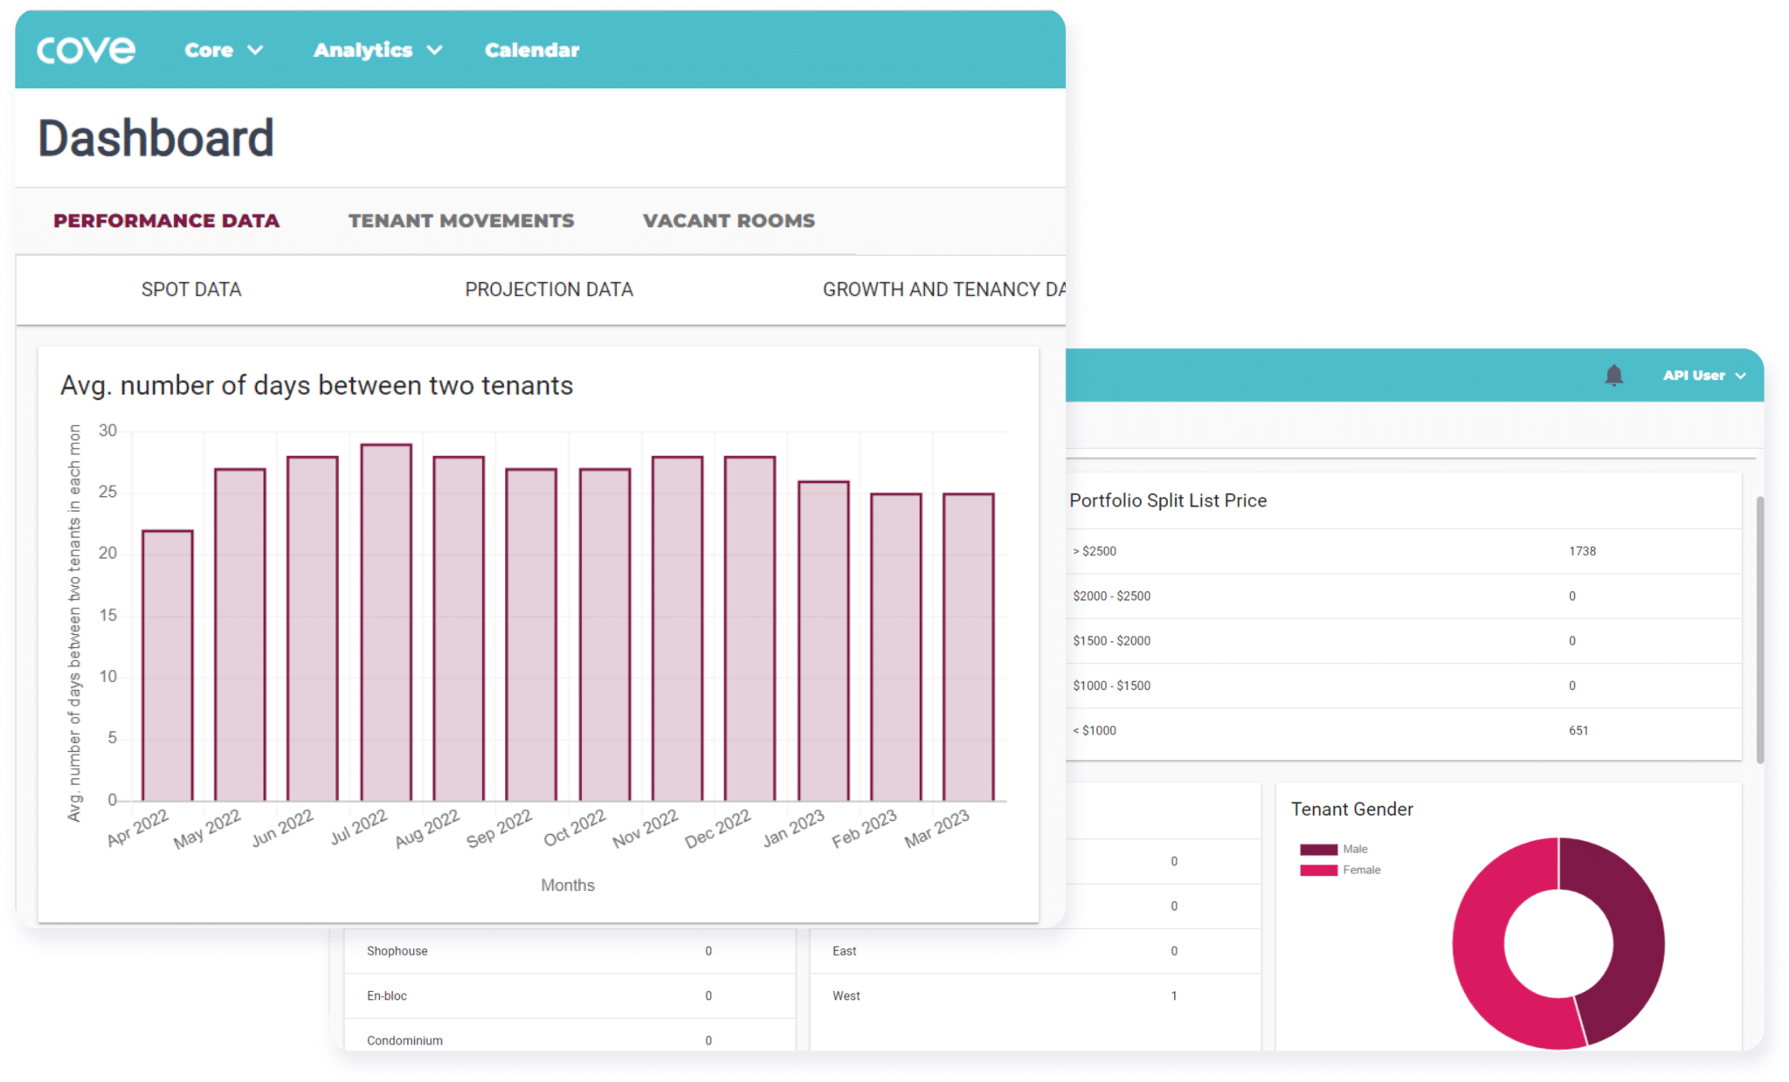Click the chart title about days between tenants
Screen dimensions: 1789x1082
tap(317, 385)
